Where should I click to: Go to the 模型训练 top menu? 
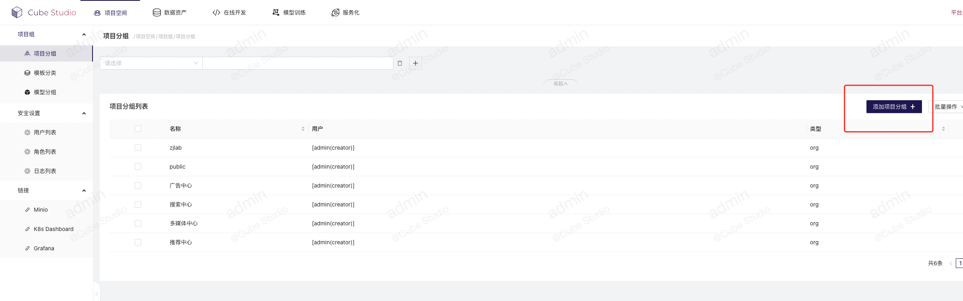click(x=289, y=12)
